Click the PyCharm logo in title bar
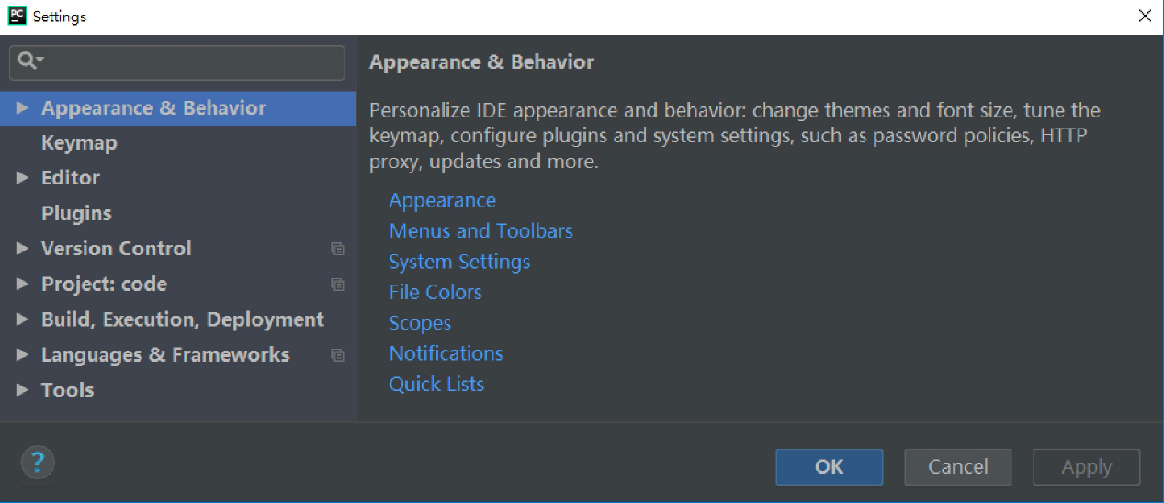This screenshot has width=1164, height=503. point(17,16)
